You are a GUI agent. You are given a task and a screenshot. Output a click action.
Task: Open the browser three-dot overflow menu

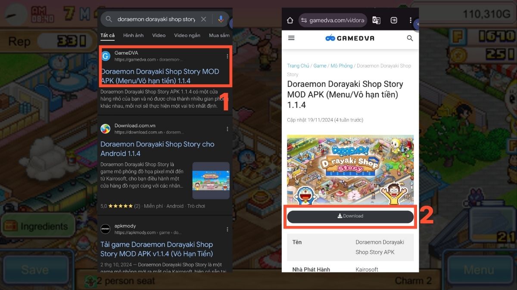(x=411, y=20)
